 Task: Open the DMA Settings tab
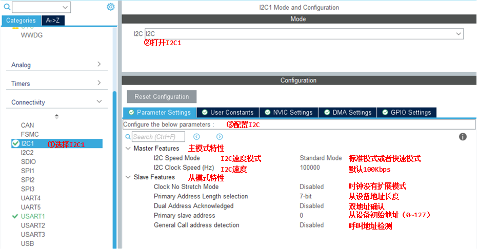point(347,112)
